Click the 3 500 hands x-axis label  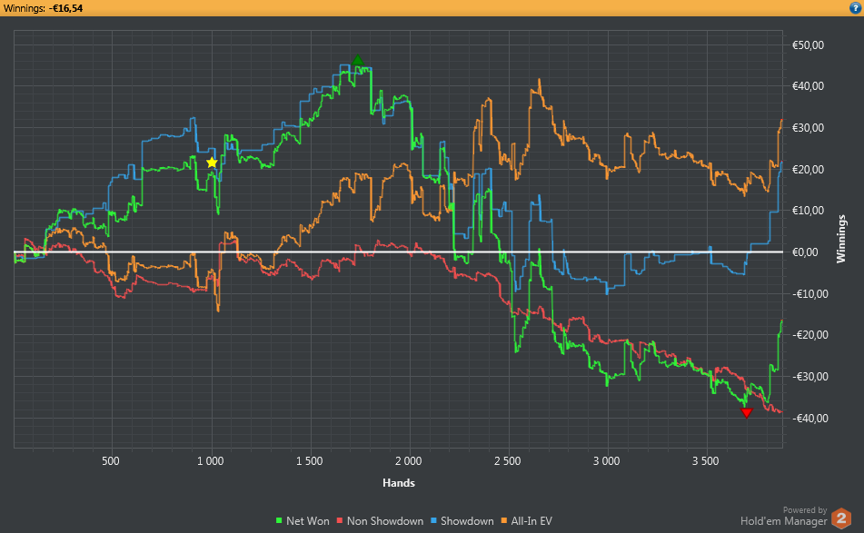706,461
